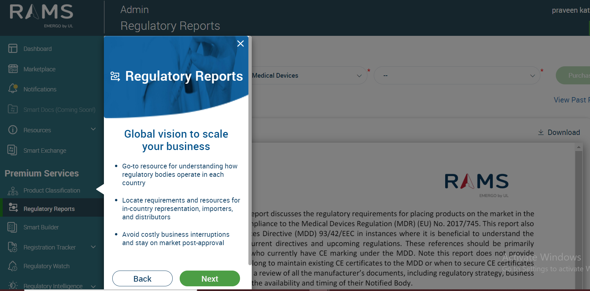Go to Marketplace in sidebar
Viewport: 590px width, 291px height.
[40, 69]
